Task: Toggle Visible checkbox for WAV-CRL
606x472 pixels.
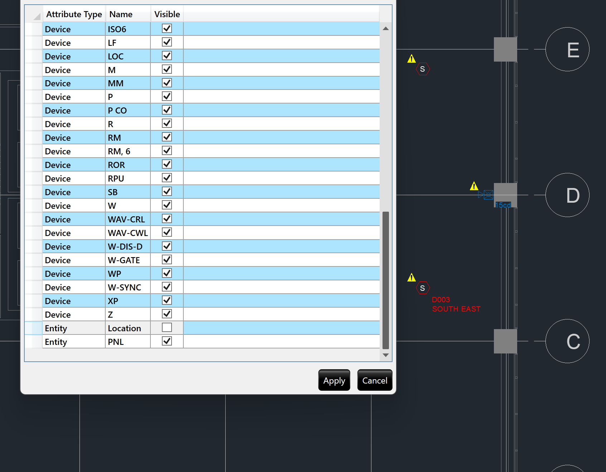Action: coord(167,218)
